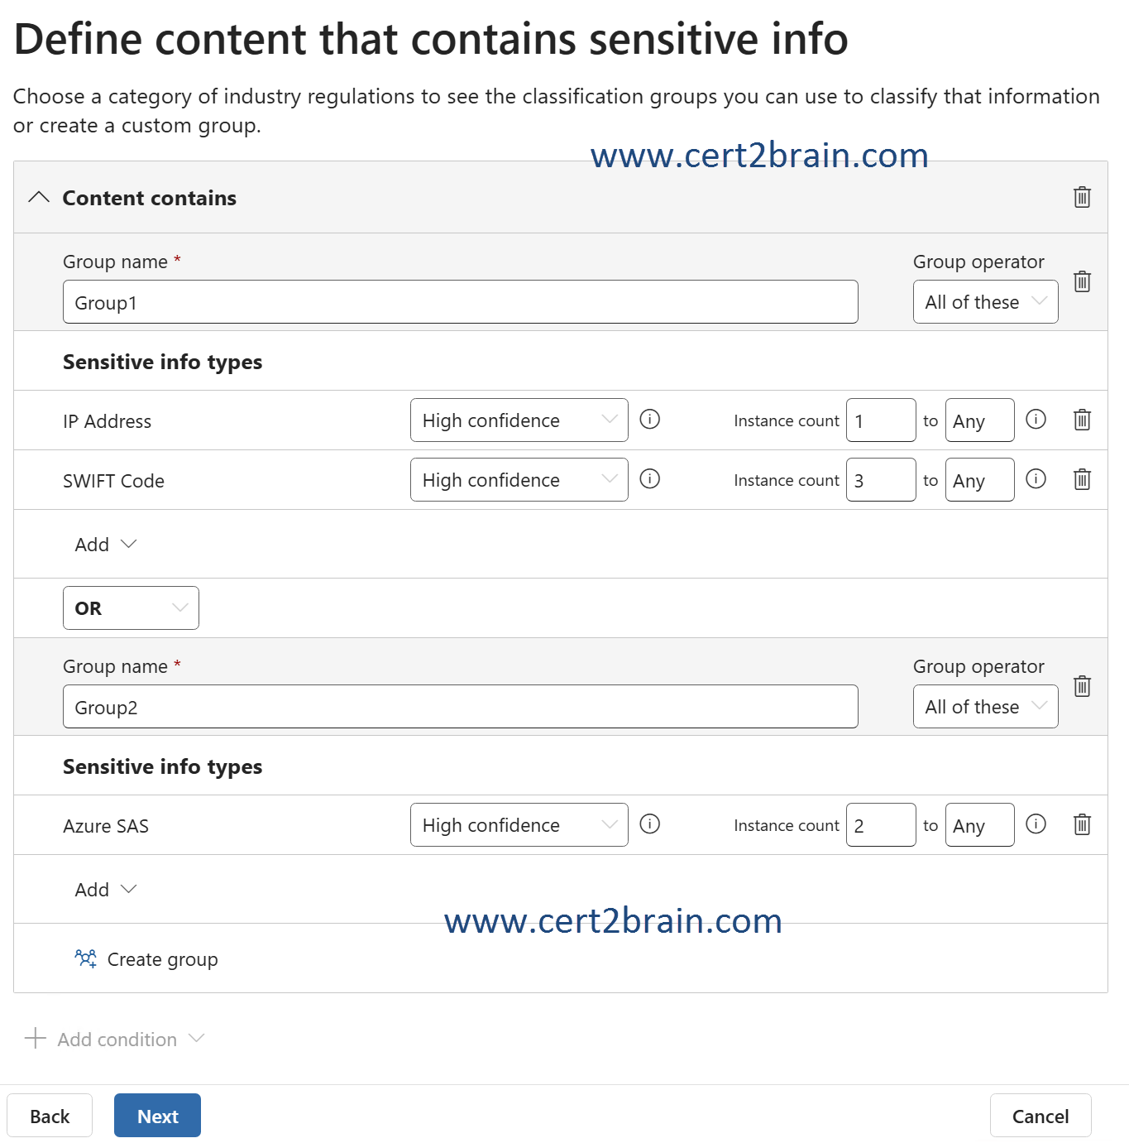Delete Group2 using its trash icon

click(1082, 686)
